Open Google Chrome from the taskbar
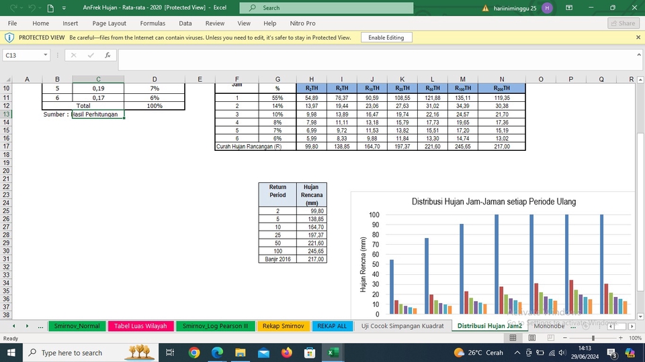Image resolution: width=645 pixels, height=362 pixels. 194,353
